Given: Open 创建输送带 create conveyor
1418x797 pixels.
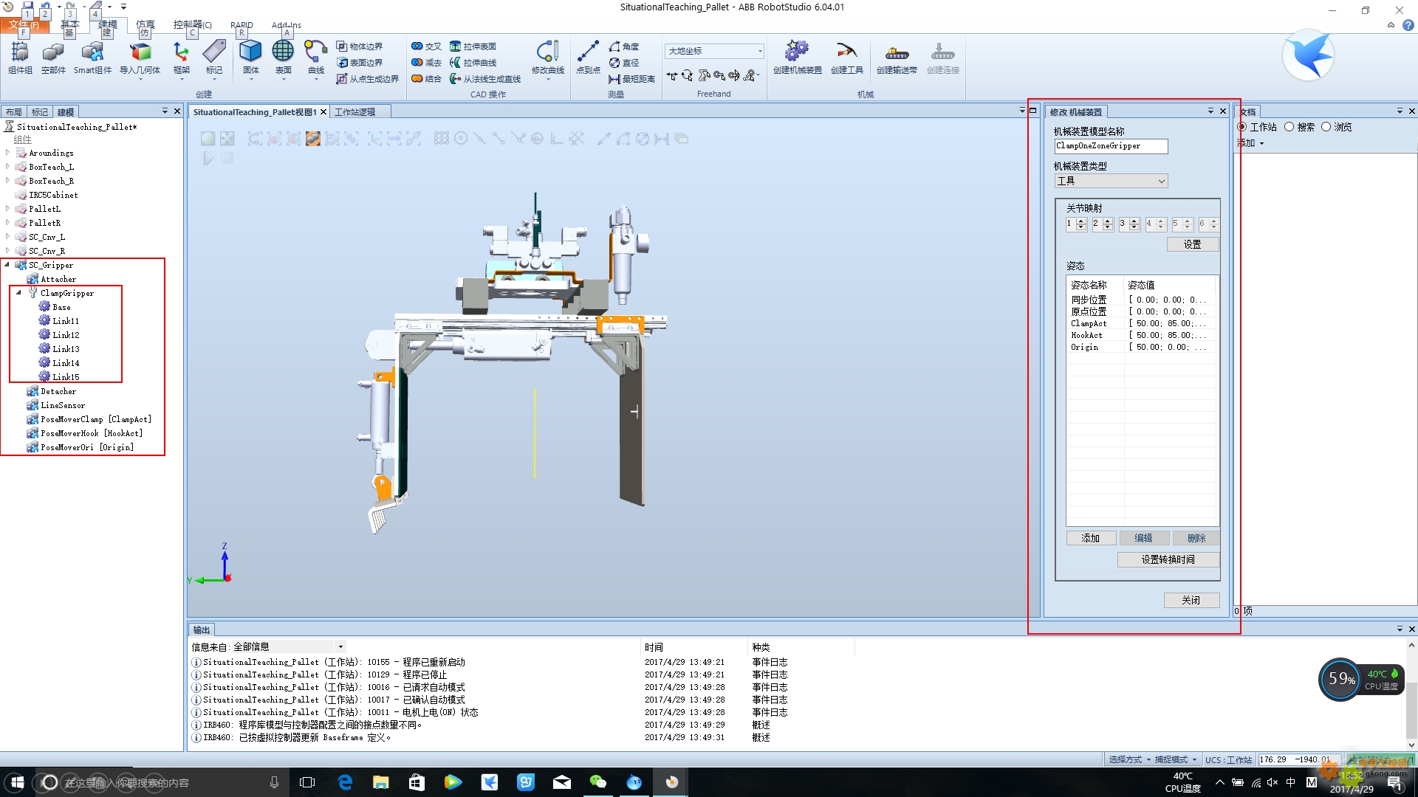Looking at the screenshot, I should [x=897, y=58].
